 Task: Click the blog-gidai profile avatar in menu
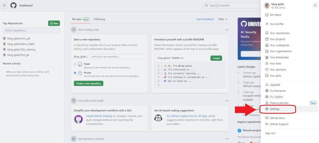(x=266, y=5)
